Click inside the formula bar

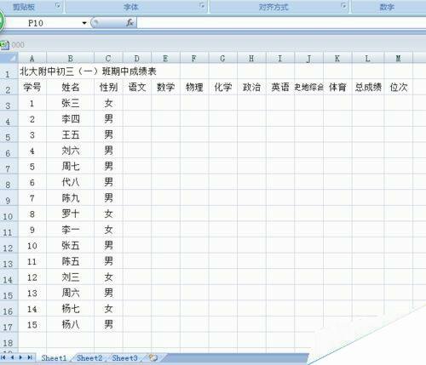click(281, 23)
